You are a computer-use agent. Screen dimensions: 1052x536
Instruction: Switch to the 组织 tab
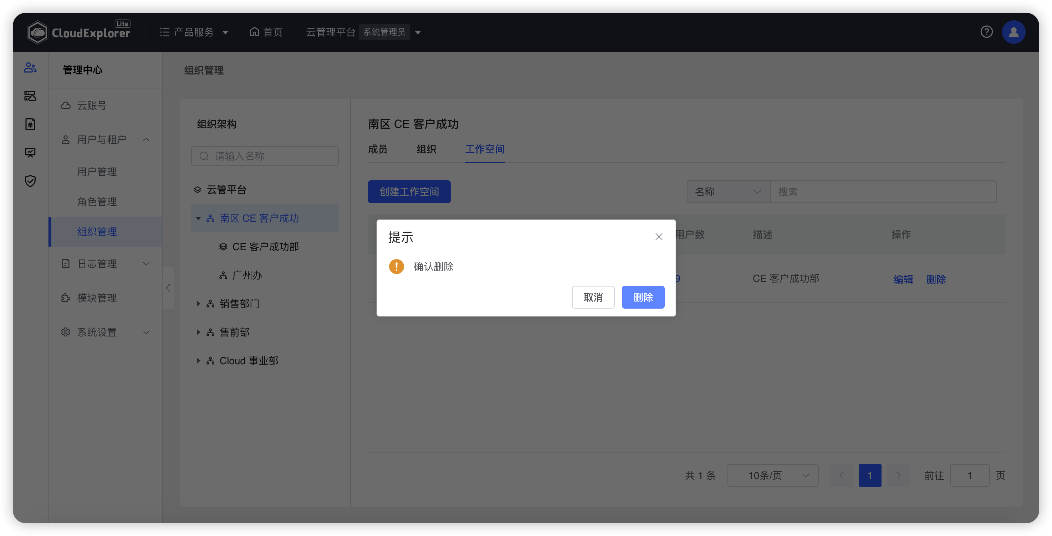(427, 149)
